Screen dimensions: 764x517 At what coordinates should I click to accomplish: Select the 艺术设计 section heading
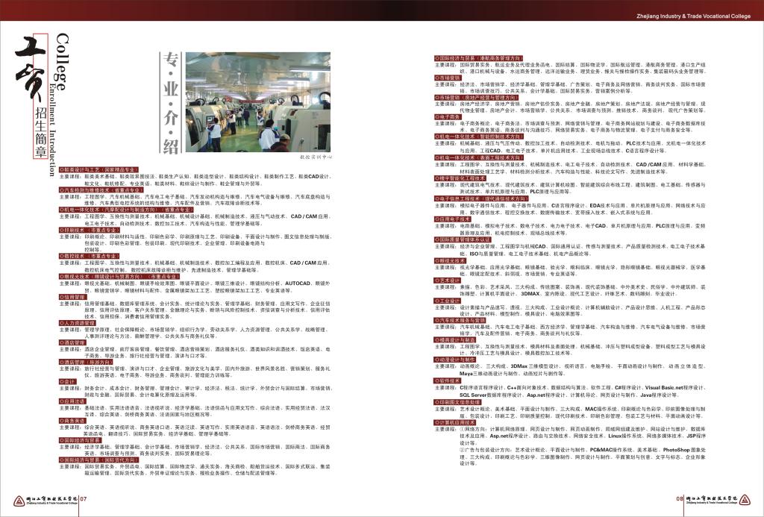pyautogui.click(x=450, y=279)
